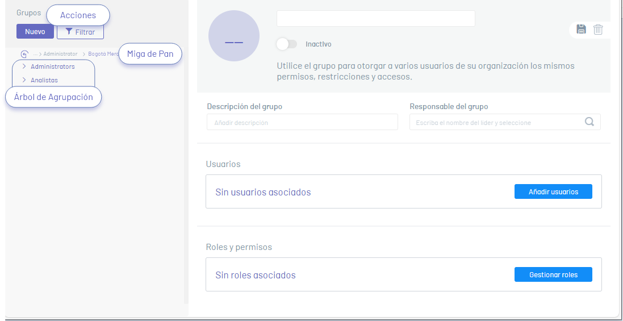Toggle the Inactivo switch on
Screen dimensions: 623x321
286,44
